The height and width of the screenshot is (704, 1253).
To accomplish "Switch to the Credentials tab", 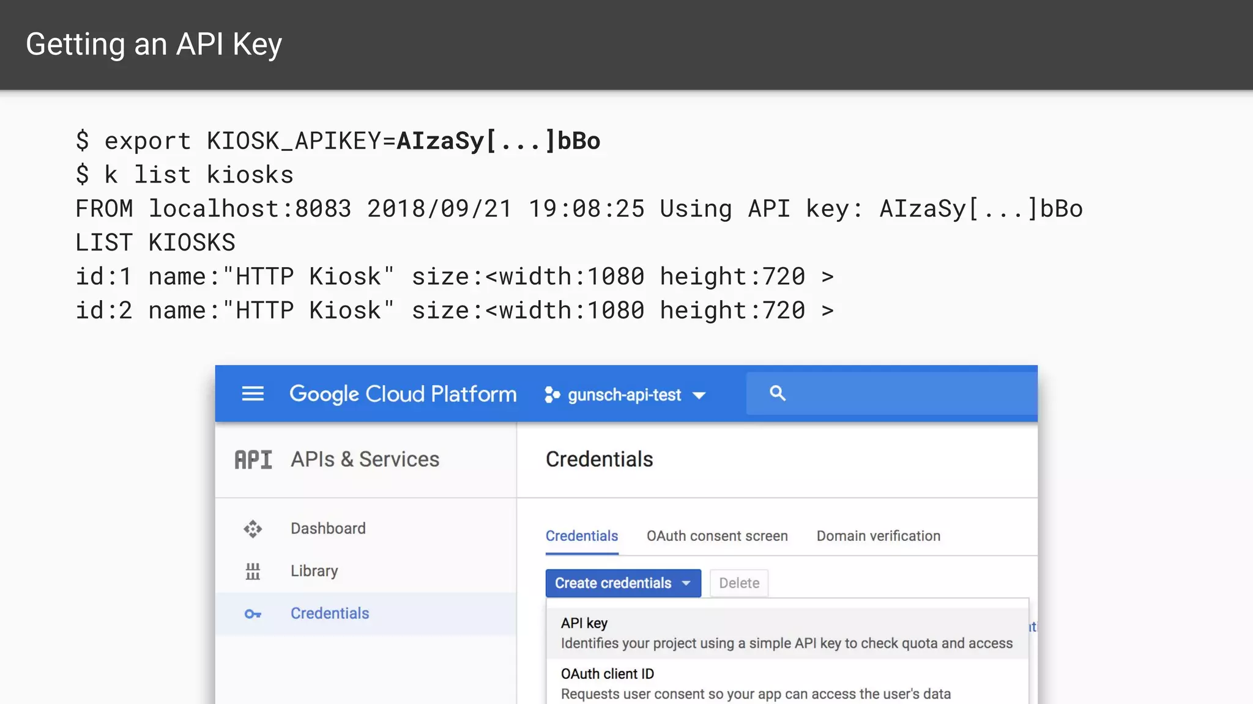I will point(582,536).
